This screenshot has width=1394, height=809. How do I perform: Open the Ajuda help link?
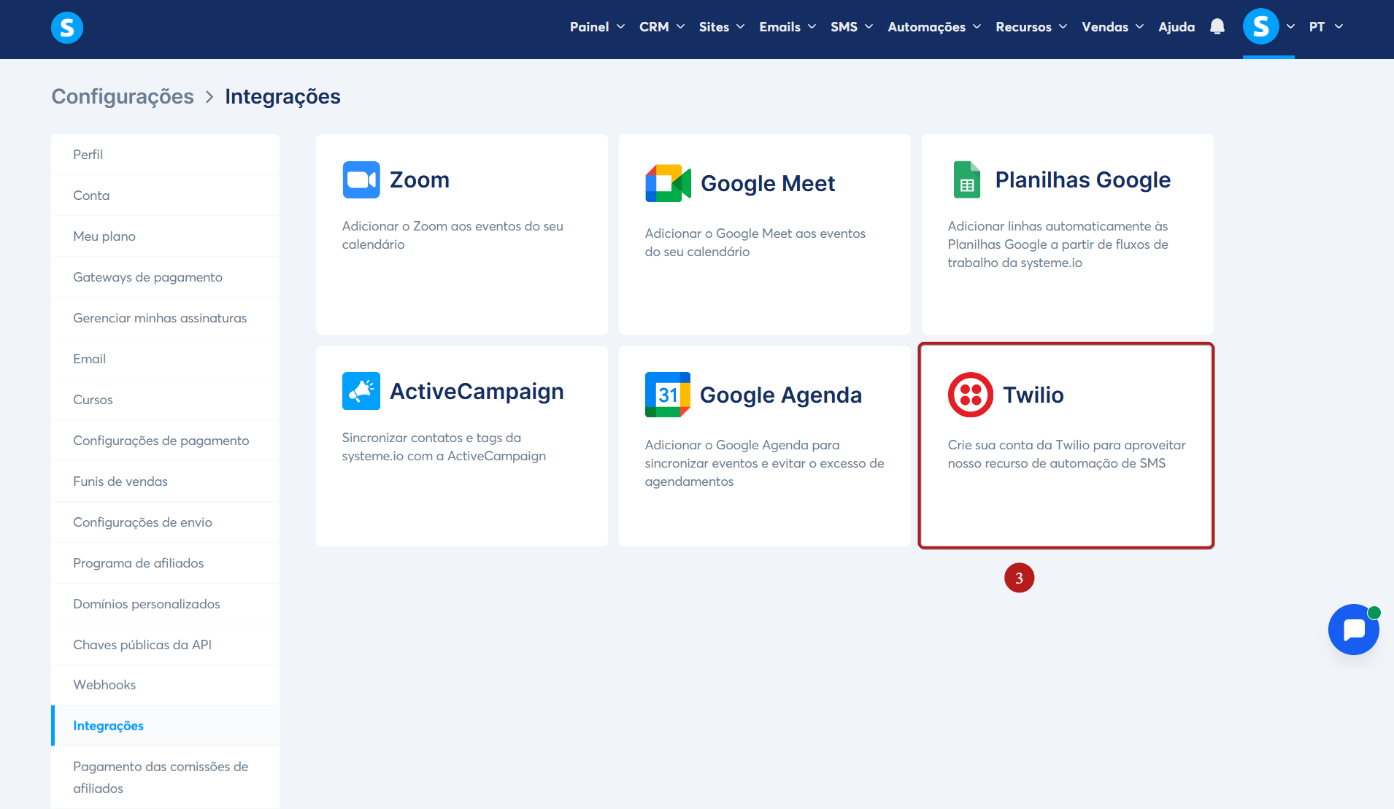click(1177, 27)
